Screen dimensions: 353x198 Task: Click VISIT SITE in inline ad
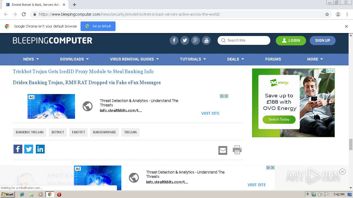pos(210,113)
